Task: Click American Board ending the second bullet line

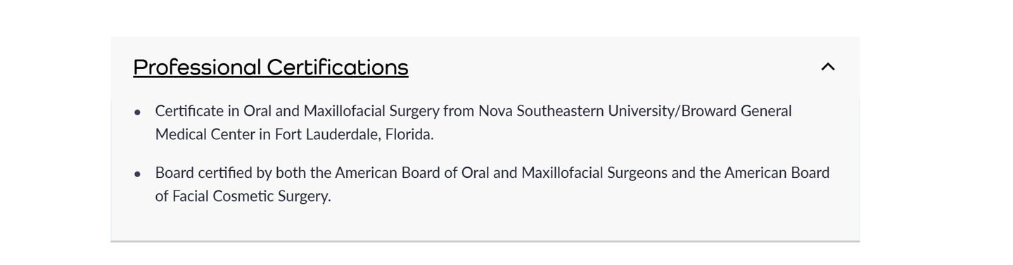Action: click(777, 173)
